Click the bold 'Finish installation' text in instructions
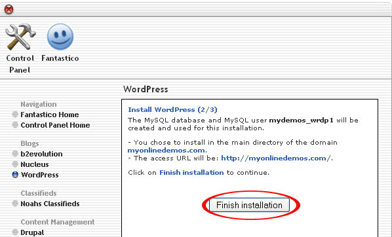 191,173
